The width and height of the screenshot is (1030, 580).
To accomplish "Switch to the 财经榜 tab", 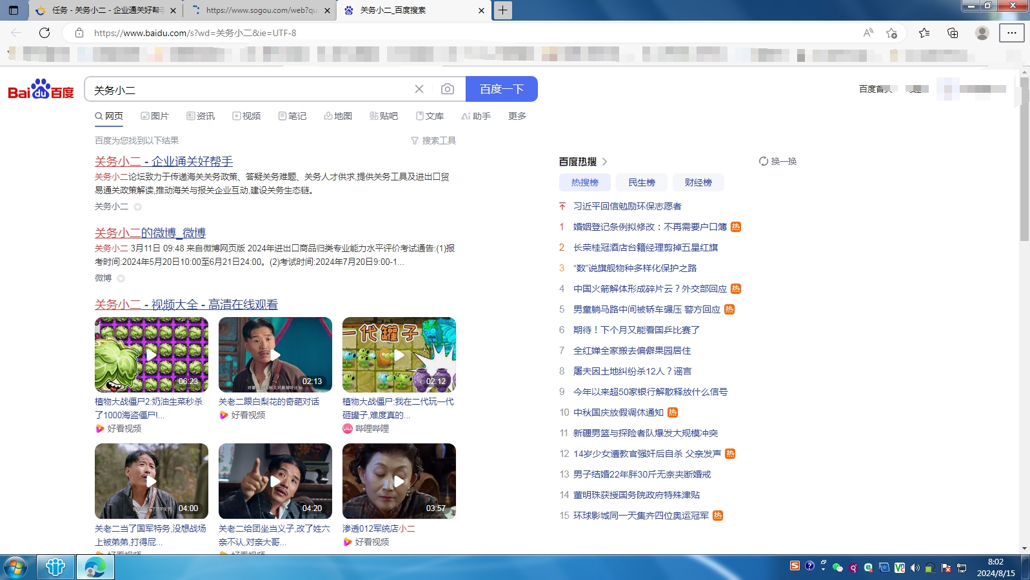I will pos(698,182).
